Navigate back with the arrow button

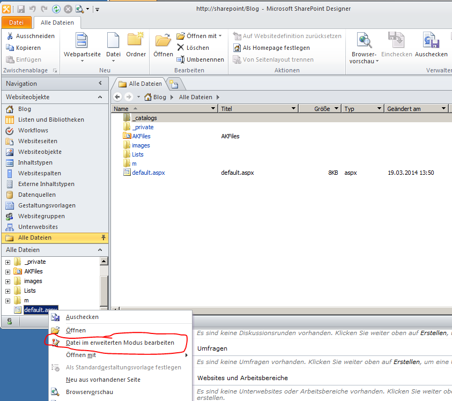(117, 97)
